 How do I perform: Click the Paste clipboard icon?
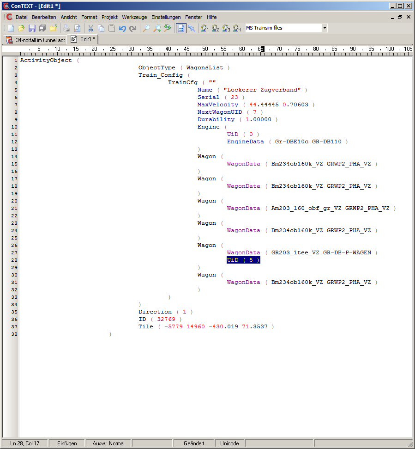pyautogui.click(x=112, y=28)
